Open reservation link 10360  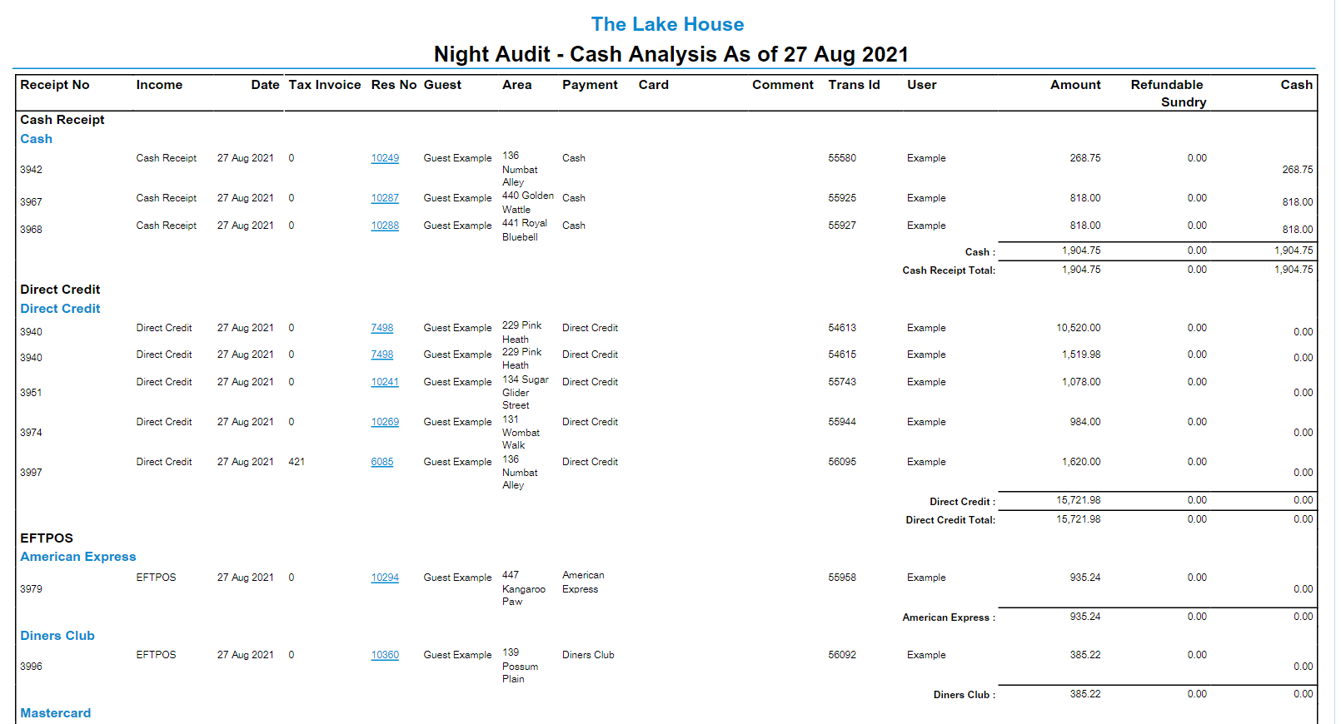coord(385,655)
